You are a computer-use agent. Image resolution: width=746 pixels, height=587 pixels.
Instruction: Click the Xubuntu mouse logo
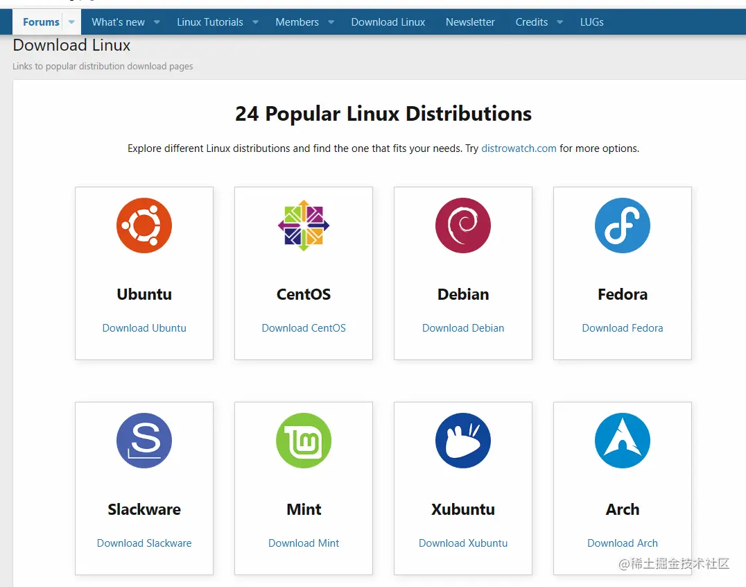point(463,441)
